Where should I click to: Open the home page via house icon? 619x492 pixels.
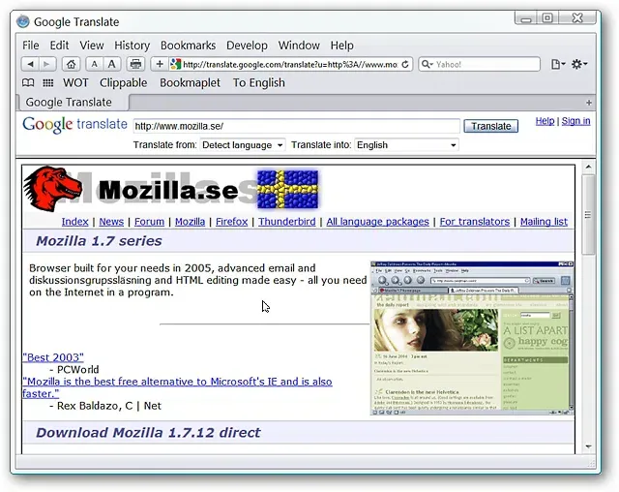(x=71, y=64)
